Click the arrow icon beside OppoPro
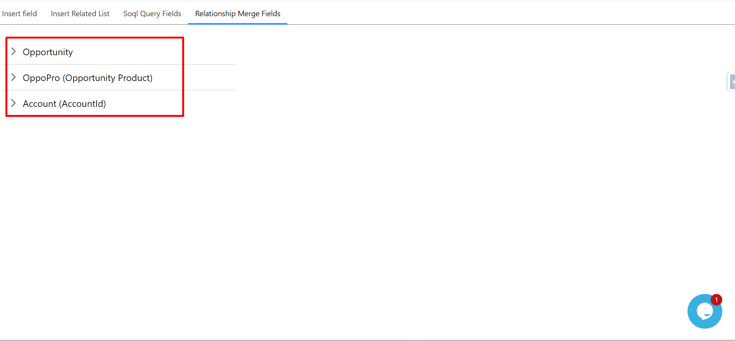The width and height of the screenshot is (735, 341). [x=14, y=77]
